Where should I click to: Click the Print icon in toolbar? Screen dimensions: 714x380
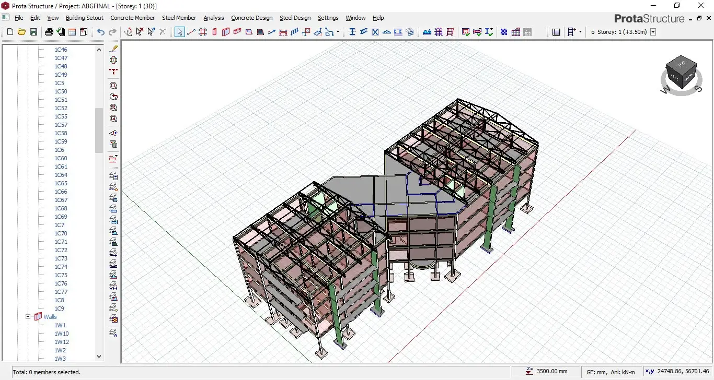(49, 32)
